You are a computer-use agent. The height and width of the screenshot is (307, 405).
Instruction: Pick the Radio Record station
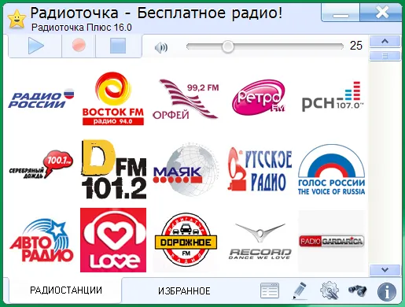(260, 242)
